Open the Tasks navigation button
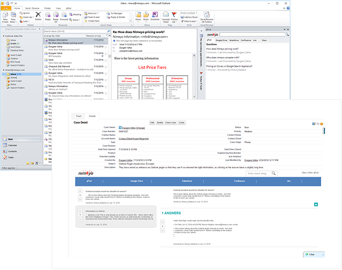 (x=21, y=157)
